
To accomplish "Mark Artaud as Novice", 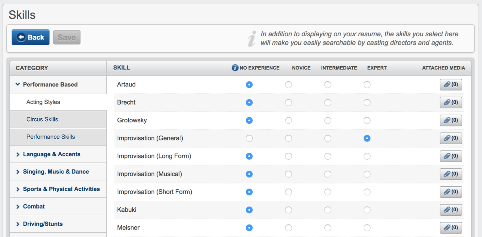I will (x=288, y=85).
